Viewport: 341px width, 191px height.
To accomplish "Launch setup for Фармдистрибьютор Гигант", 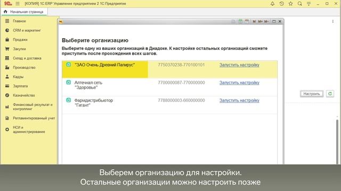I will pyautogui.click(x=239, y=100).
